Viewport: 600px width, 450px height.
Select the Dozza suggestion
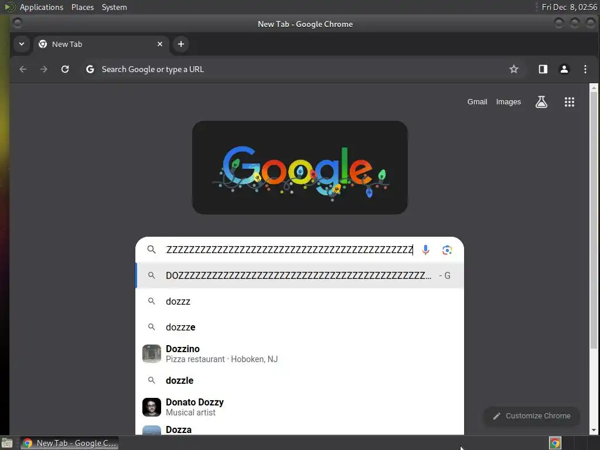click(299, 429)
